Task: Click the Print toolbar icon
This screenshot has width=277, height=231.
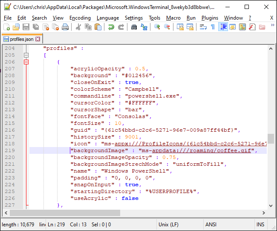Action: click(65, 27)
